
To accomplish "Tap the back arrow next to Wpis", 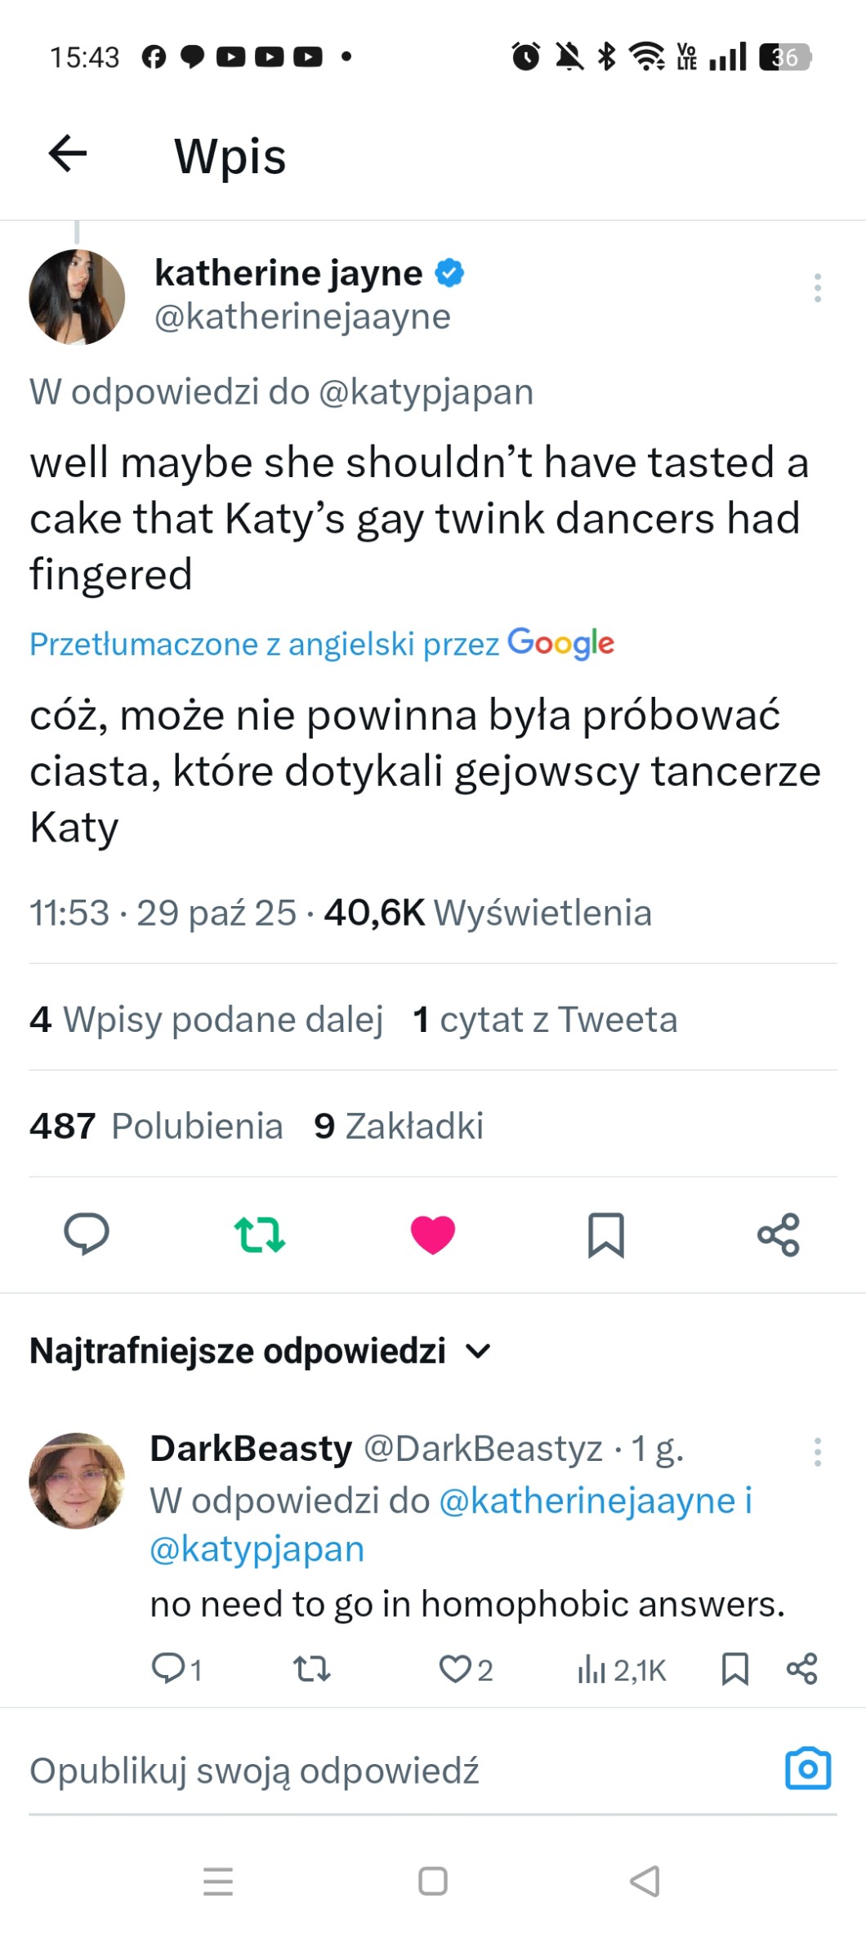I will point(68,154).
